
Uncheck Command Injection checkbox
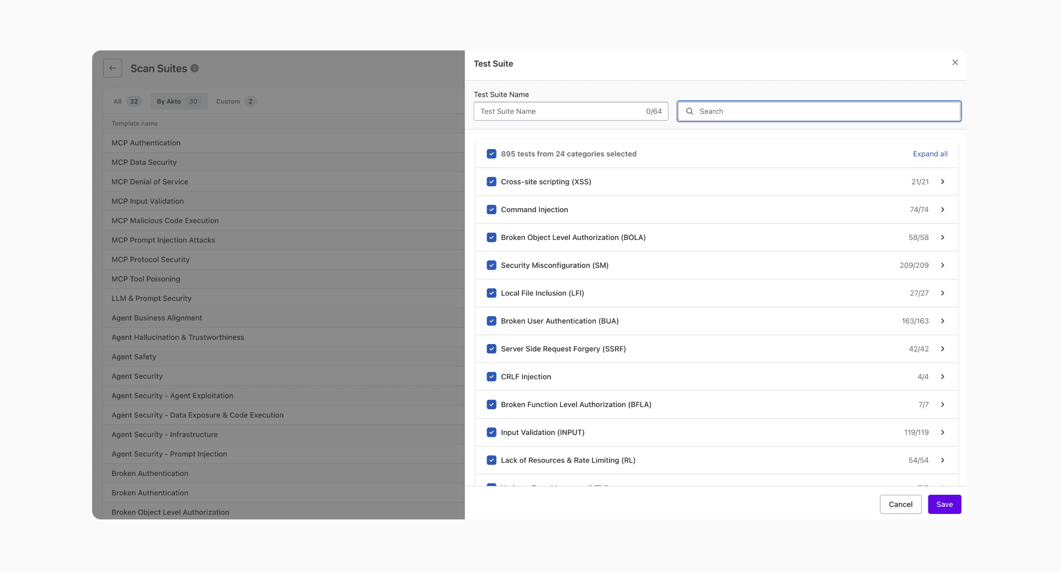[x=492, y=210]
